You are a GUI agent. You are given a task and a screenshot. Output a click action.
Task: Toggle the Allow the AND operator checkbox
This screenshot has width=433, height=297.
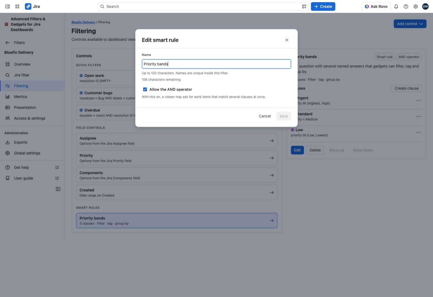pyautogui.click(x=145, y=89)
